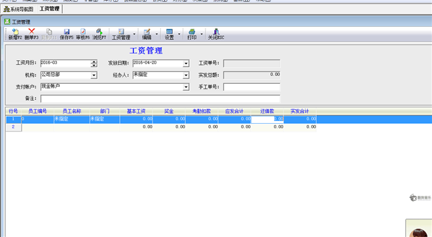432x237 pixels.
Task: Open the 支付帐户 account dropdown
Action: [x=186, y=87]
